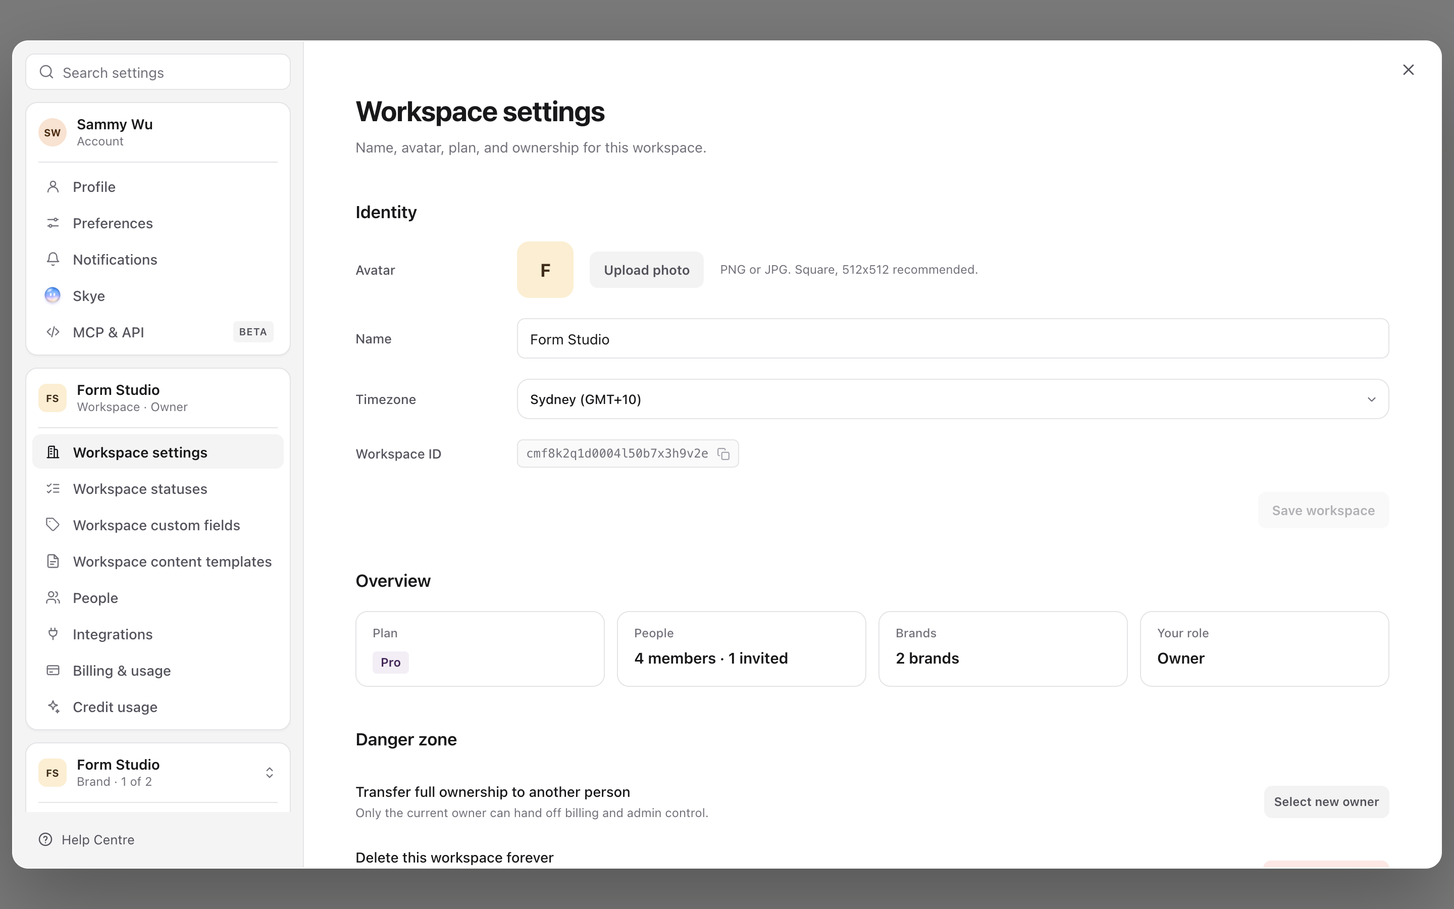Click the Billing & usage card icon
The width and height of the screenshot is (1454, 909).
[x=53, y=670]
